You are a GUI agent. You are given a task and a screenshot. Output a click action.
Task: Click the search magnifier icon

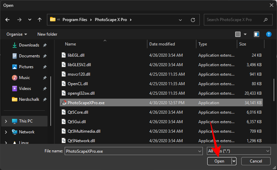(265, 20)
